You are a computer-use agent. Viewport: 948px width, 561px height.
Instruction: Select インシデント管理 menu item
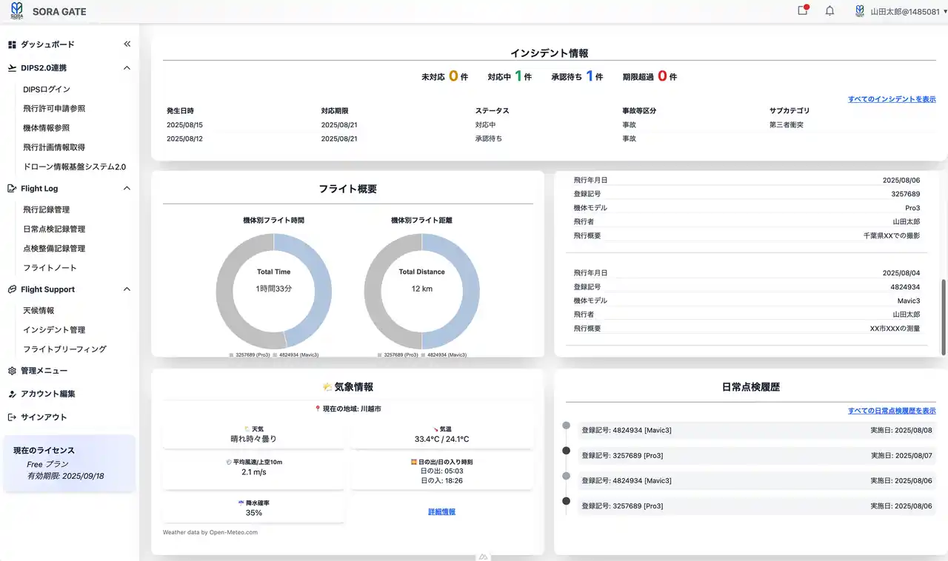tap(54, 330)
